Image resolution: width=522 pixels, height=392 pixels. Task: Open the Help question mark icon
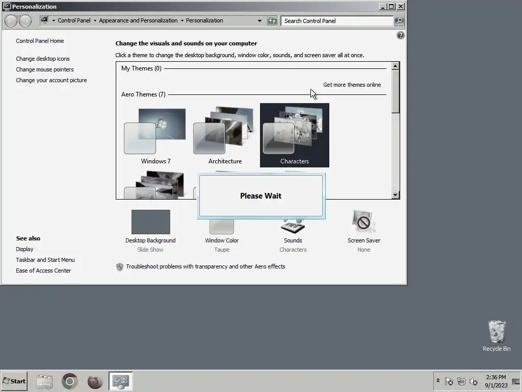click(401, 35)
